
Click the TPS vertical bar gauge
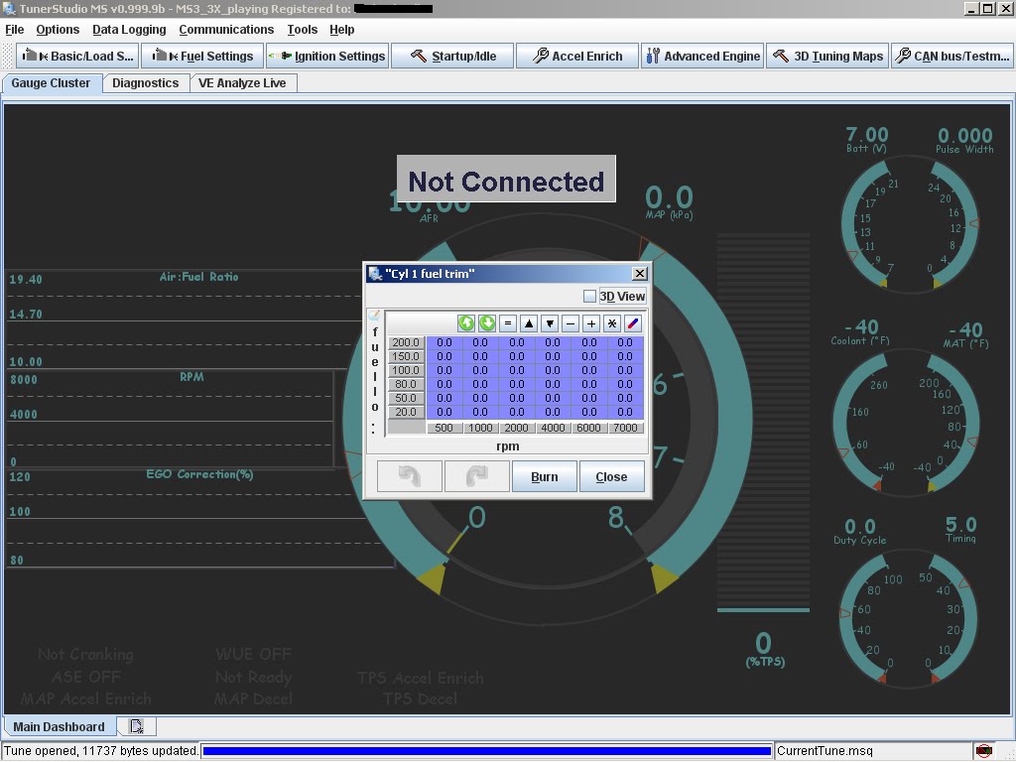[763, 423]
